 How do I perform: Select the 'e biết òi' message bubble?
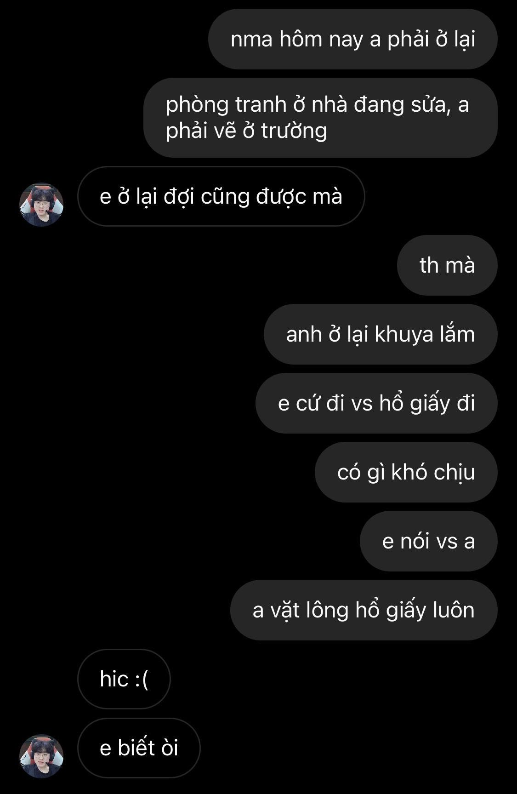click(x=139, y=748)
